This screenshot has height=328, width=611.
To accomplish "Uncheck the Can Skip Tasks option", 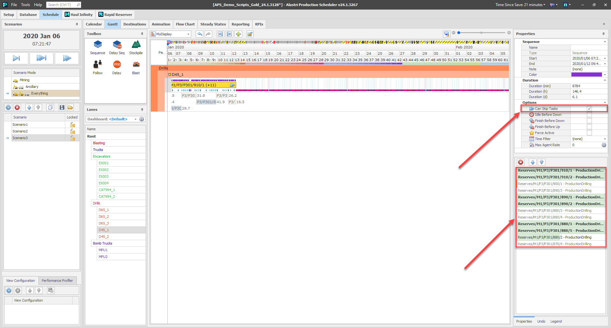I will [x=589, y=109].
